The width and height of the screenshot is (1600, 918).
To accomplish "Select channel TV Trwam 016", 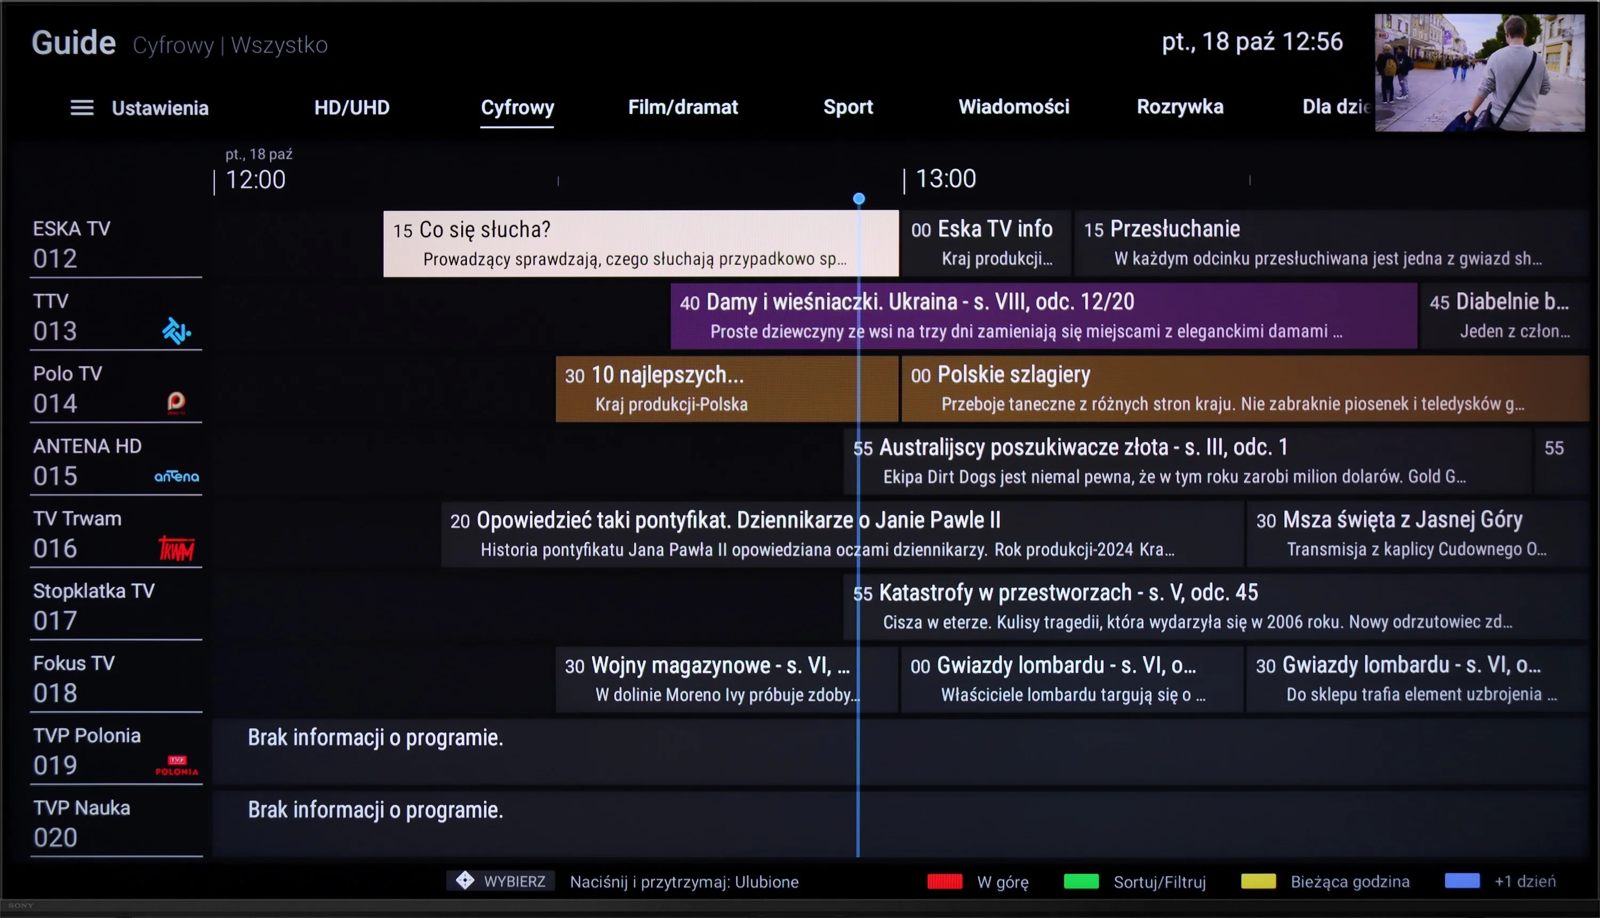I will (x=116, y=534).
